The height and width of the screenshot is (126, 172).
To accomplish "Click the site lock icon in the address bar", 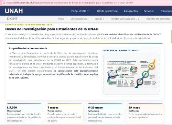I will coord(4,3).
